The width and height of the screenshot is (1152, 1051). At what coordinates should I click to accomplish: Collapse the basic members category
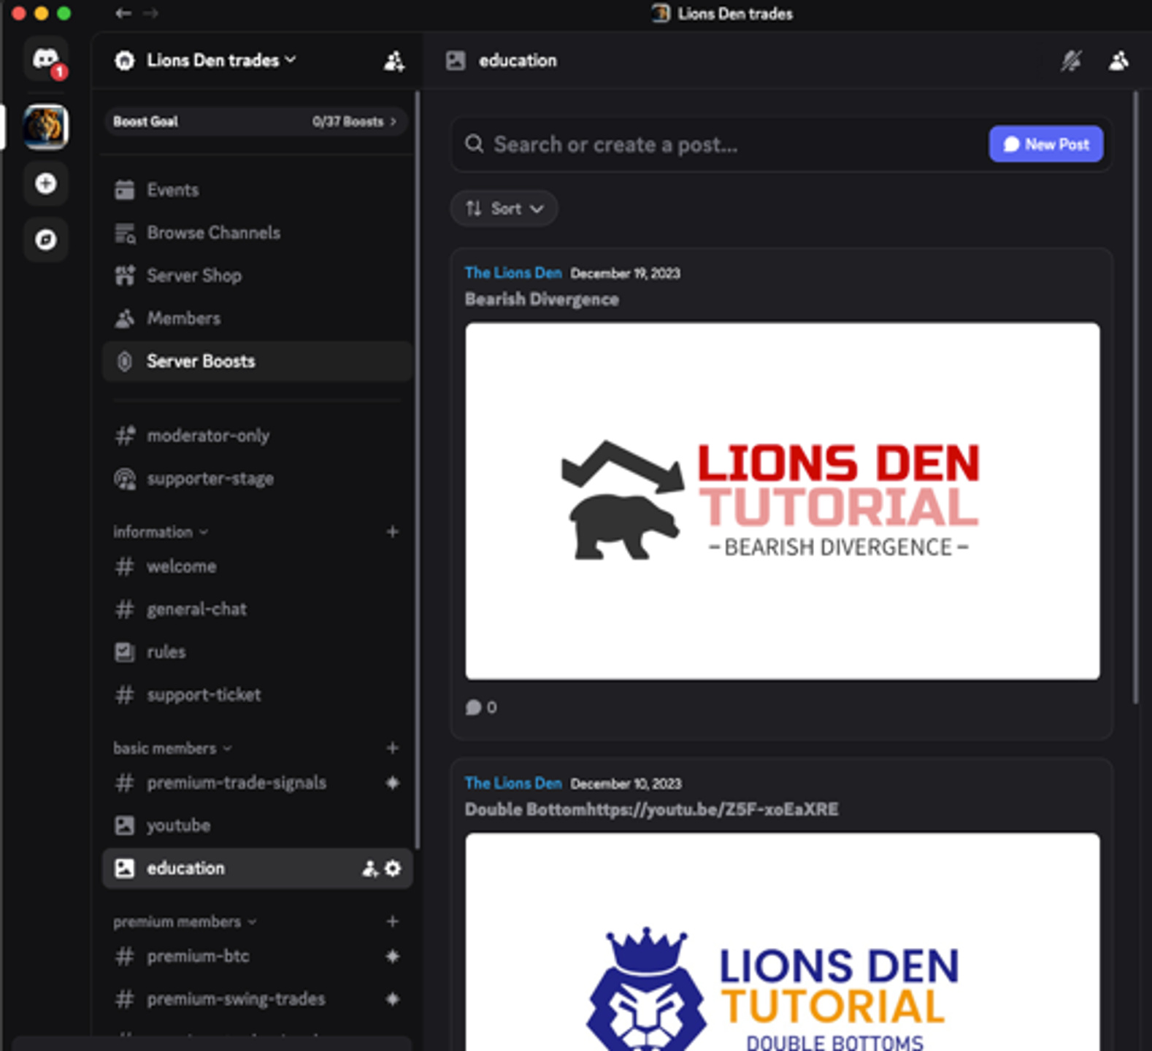[172, 748]
